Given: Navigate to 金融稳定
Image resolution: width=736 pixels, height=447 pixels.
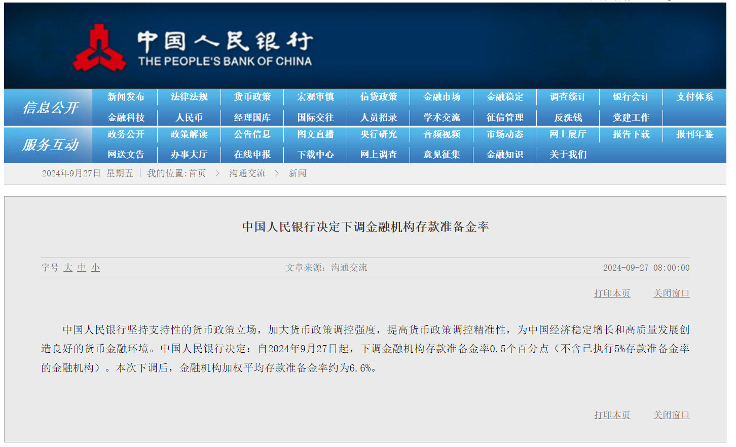Looking at the screenshot, I should [x=505, y=97].
